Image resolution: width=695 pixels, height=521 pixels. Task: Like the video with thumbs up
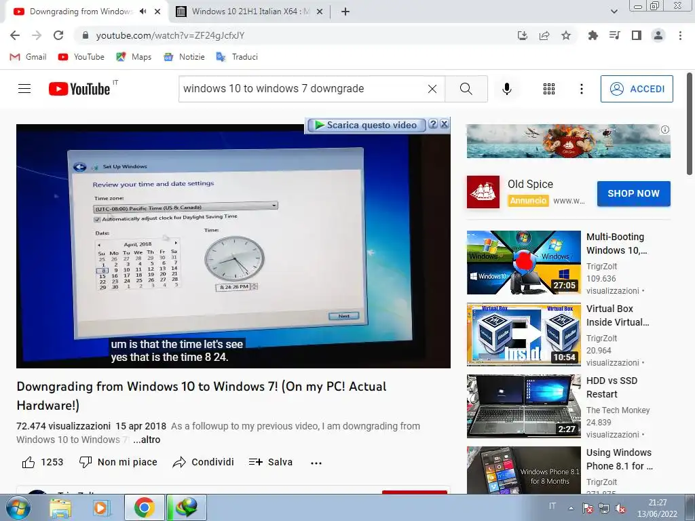[x=29, y=462]
